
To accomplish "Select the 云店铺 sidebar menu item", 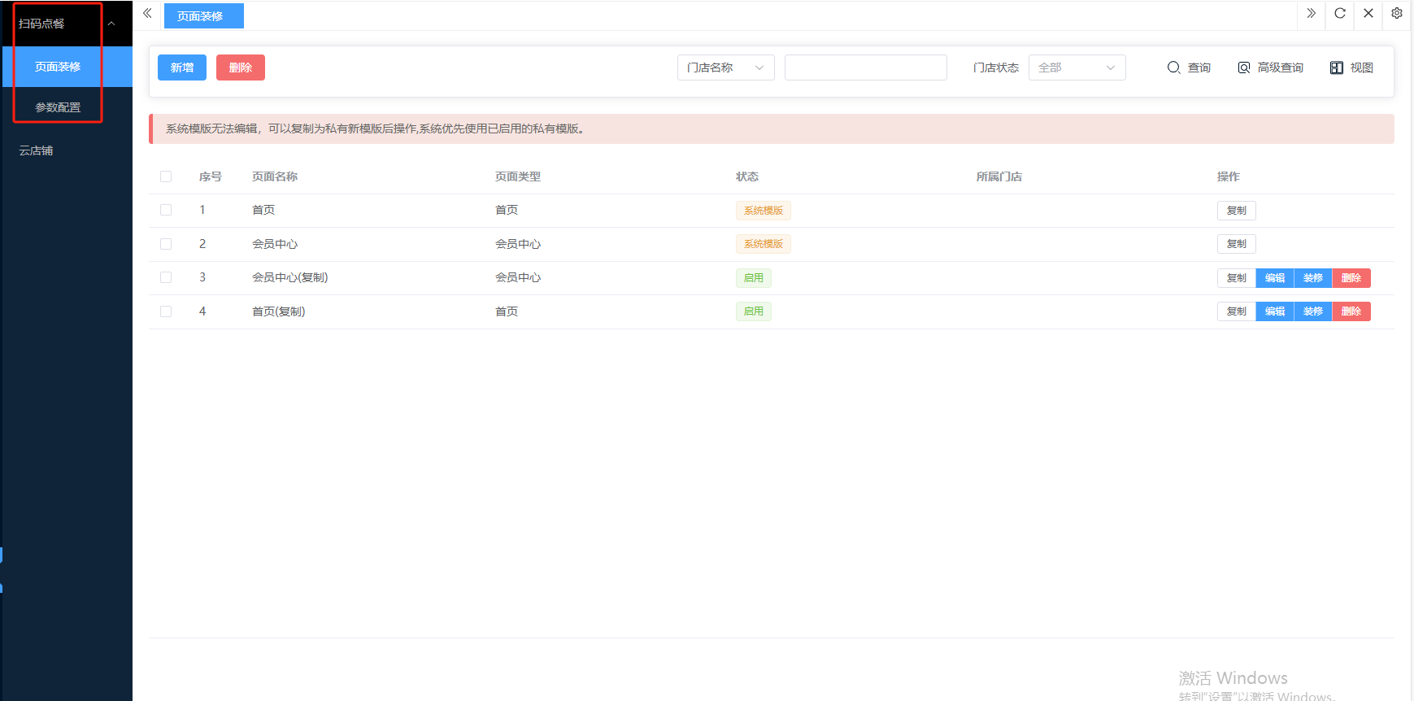I will (x=37, y=150).
